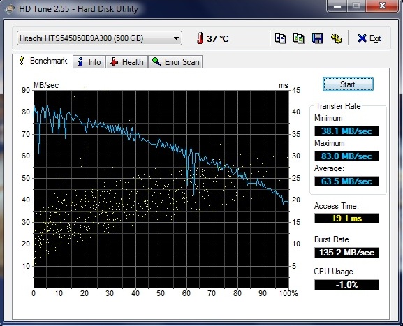Open the options wrench icon
The height and width of the screenshot is (326, 403).
click(x=336, y=38)
